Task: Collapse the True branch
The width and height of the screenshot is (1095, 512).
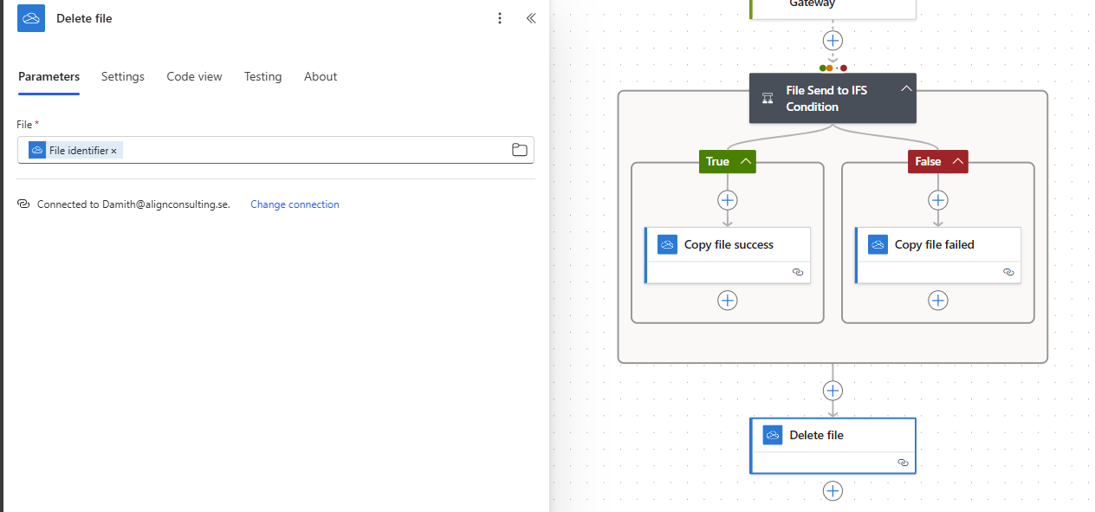Action: tap(745, 161)
